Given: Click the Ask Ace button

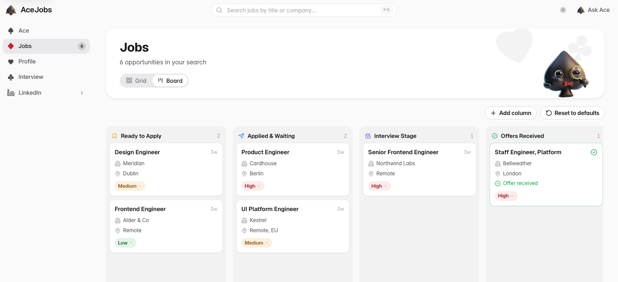Looking at the screenshot, I should click(x=593, y=10).
